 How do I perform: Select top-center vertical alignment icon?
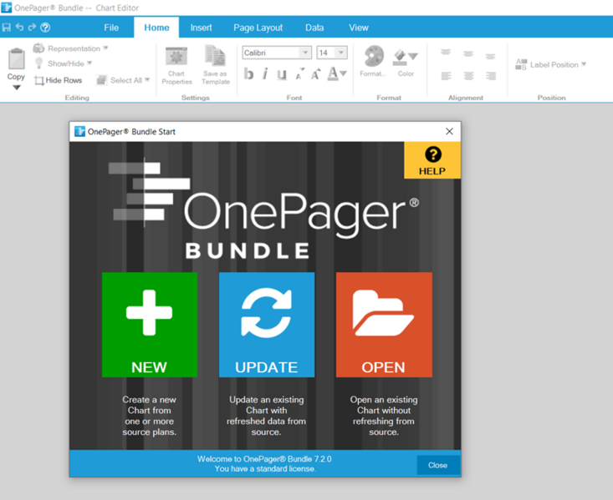pyautogui.click(x=468, y=54)
